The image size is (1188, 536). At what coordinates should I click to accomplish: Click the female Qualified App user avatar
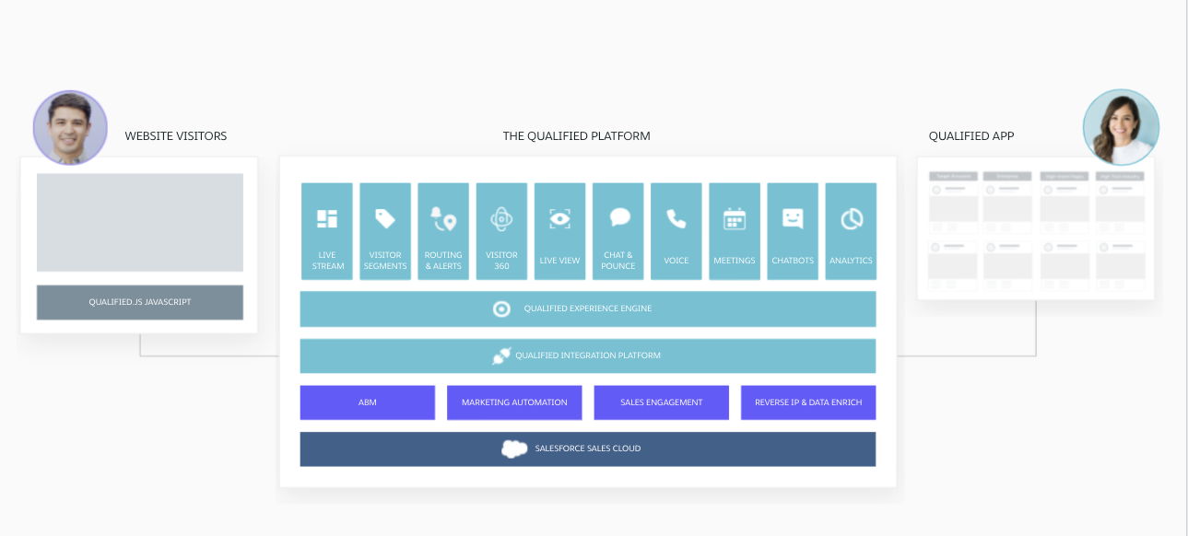pyautogui.click(x=1121, y=127)
